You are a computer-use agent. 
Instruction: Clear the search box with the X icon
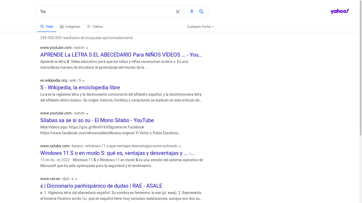(x=178, y=12)
